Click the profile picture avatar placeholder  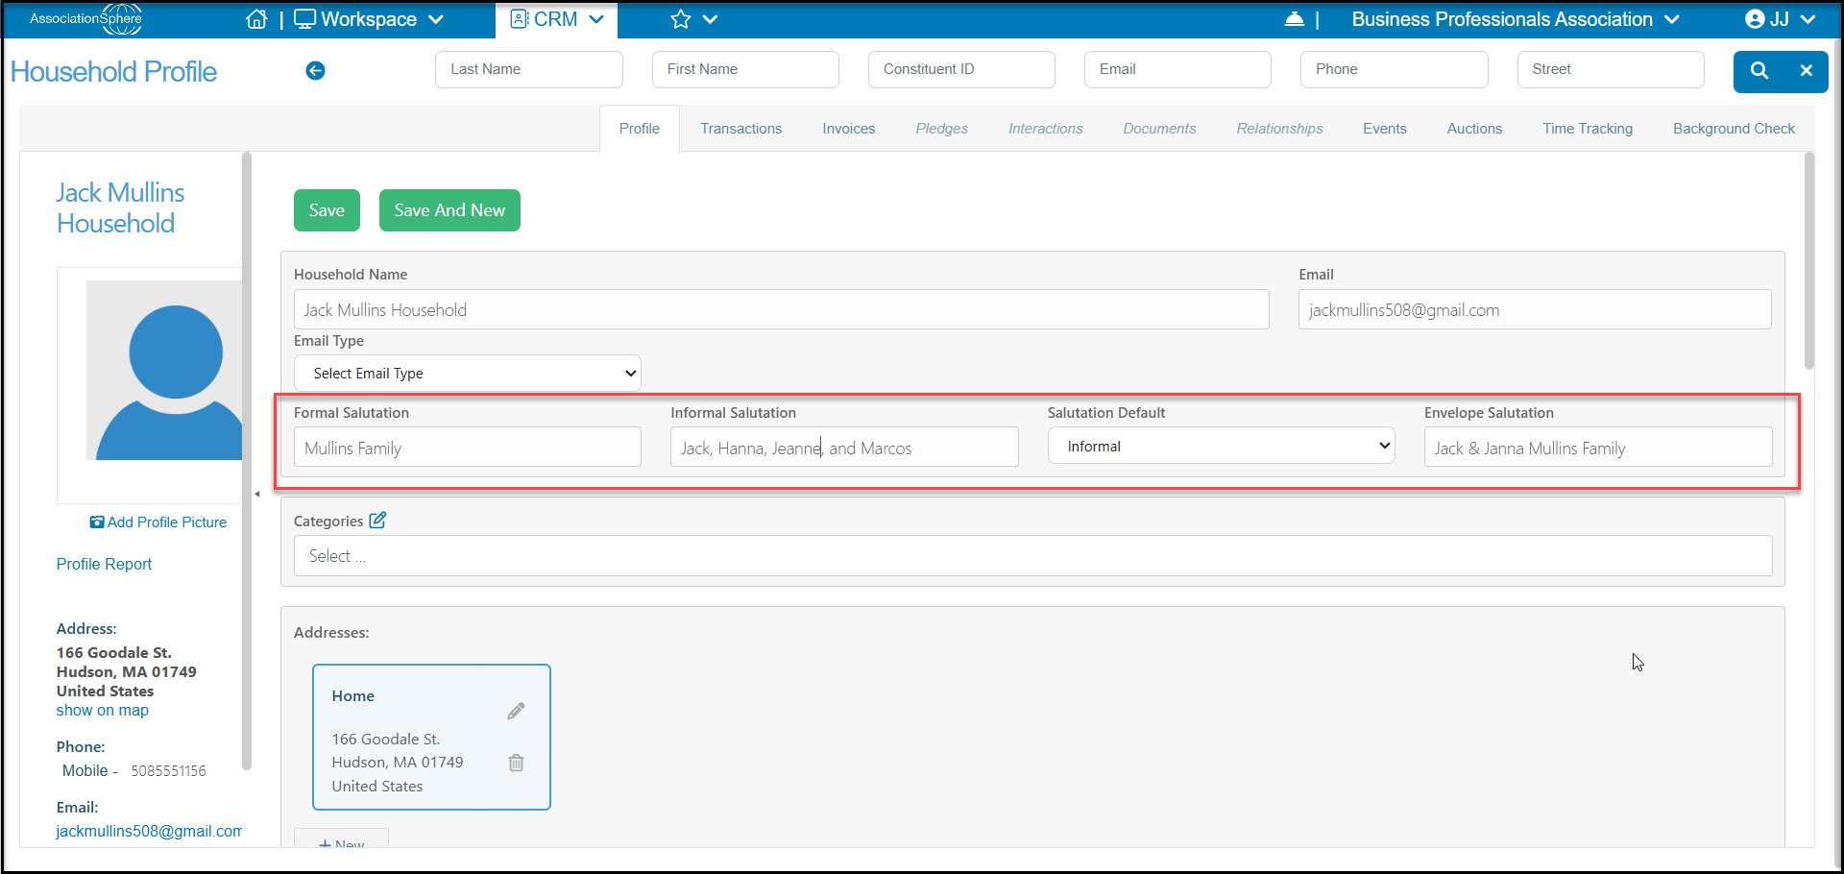(x=164, y=370)
